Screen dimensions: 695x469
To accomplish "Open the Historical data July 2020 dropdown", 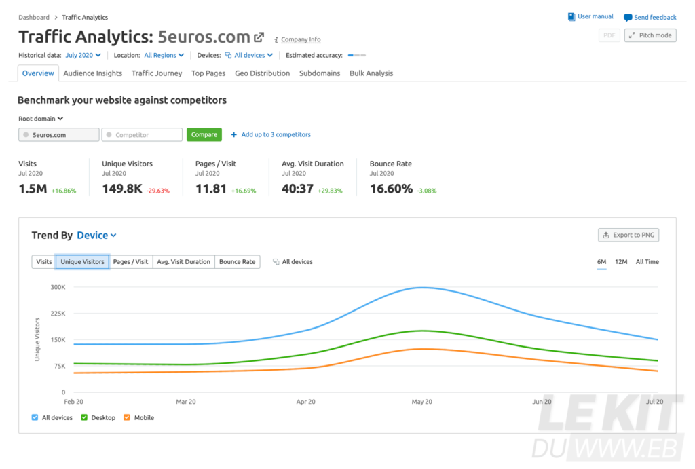I will click(x=83, y=56).
